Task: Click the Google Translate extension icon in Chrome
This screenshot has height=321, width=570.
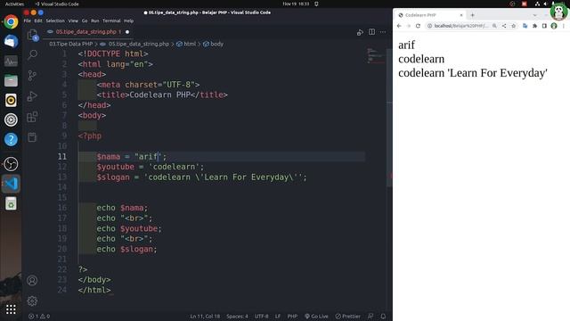Action: pyautogui.click(x=525, y=26)
